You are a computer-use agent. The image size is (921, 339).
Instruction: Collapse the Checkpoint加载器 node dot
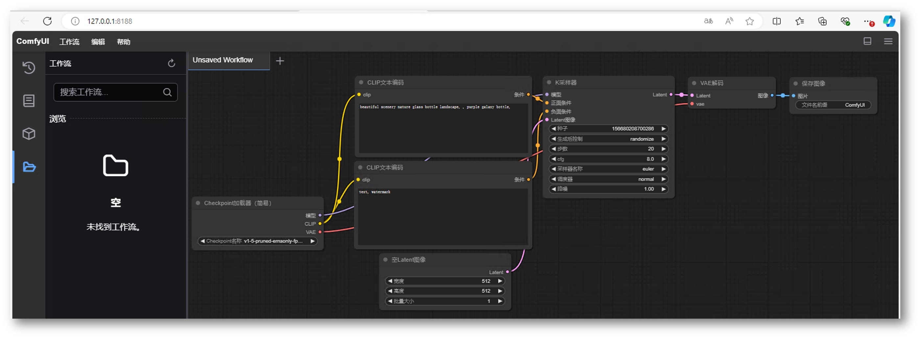point(198,203)
